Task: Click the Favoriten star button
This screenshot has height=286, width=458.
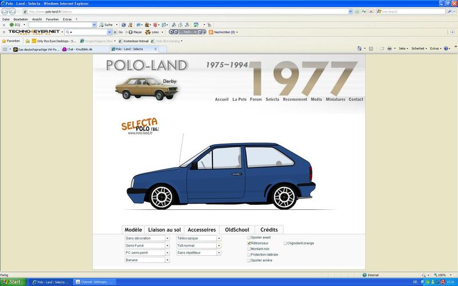Action: coord(11,41)
